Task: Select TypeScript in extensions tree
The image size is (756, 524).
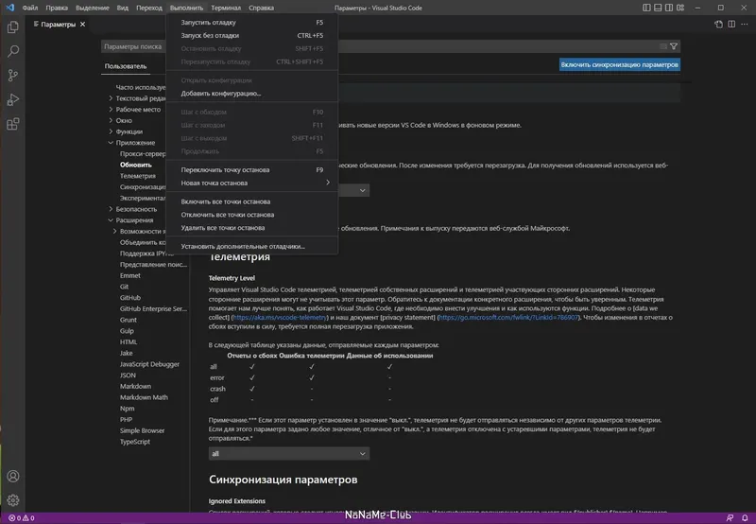Action: (x=135, y=442)
